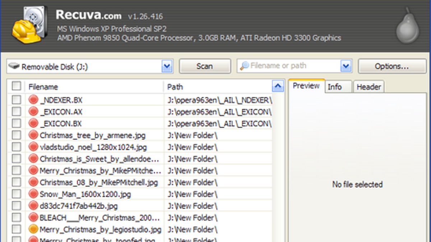This screenshot has width=431, height=242.
Task: Click the red dot beside Christmas_is_Sweet_by_allendoe
Action: [x=33, y=158]
